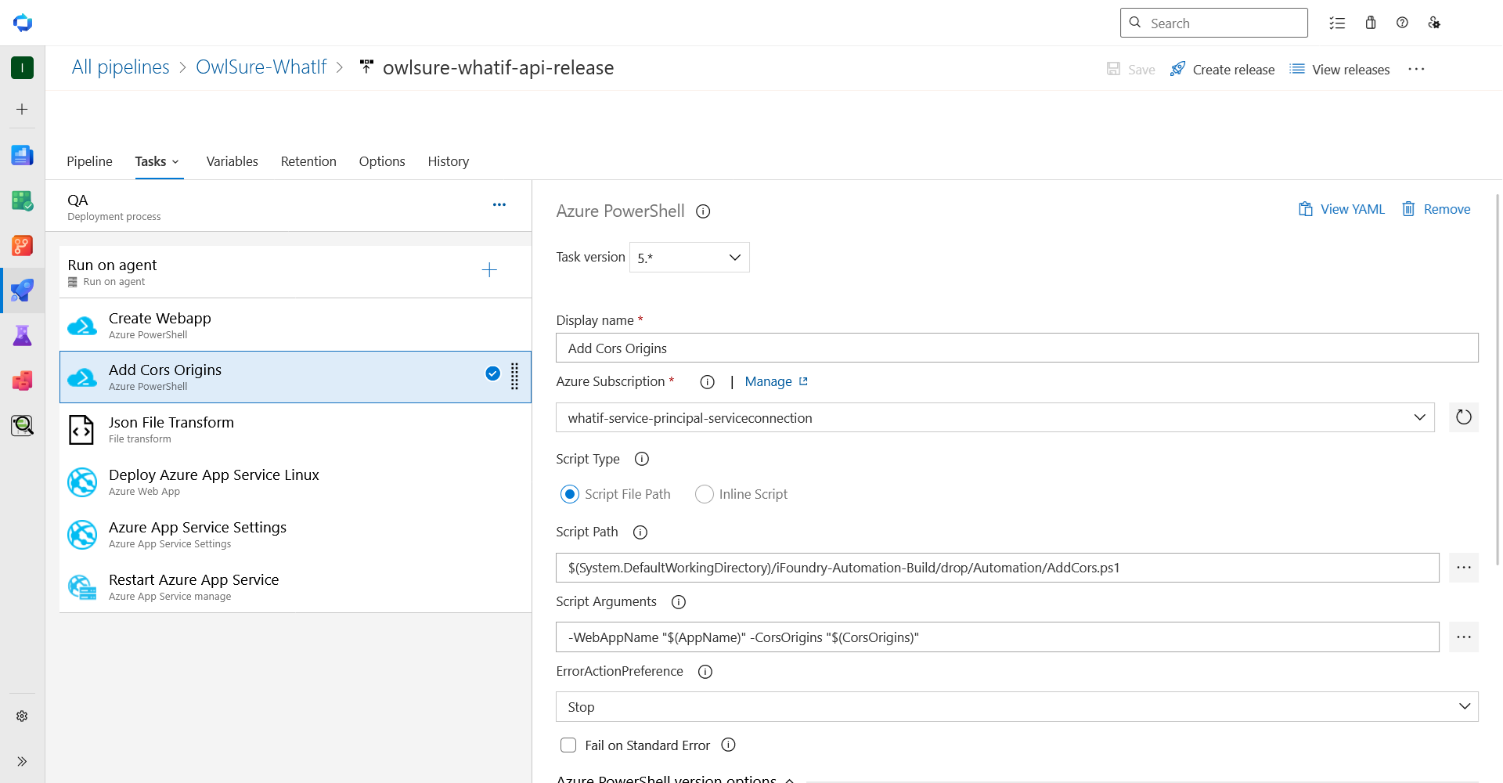Open Project settings gear icon
Viewport: 1503px width, 783px height.
[22, 716]
